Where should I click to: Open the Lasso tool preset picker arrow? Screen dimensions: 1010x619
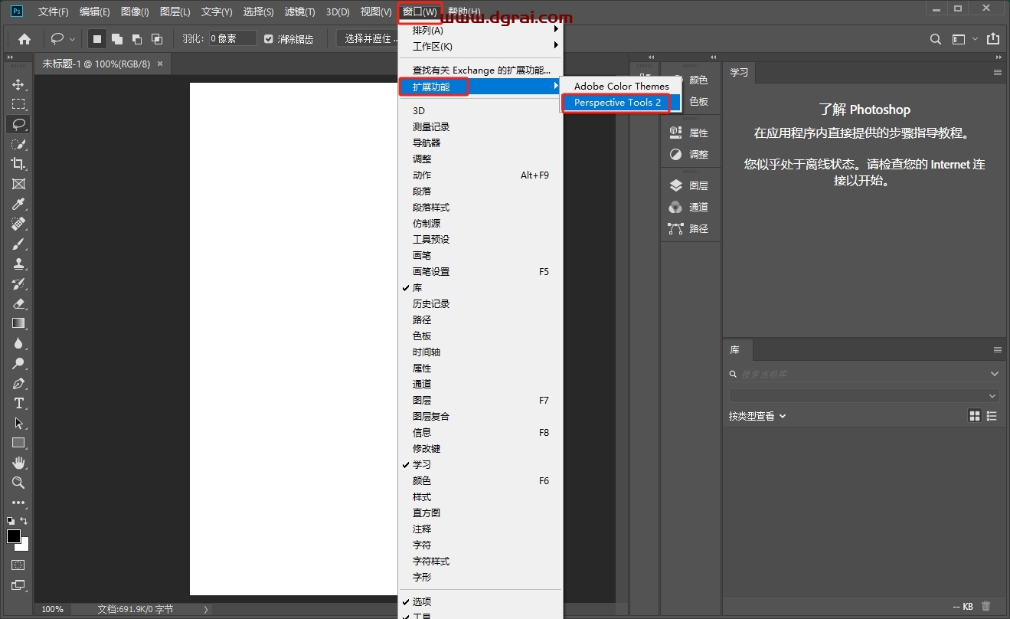[73, 39]
